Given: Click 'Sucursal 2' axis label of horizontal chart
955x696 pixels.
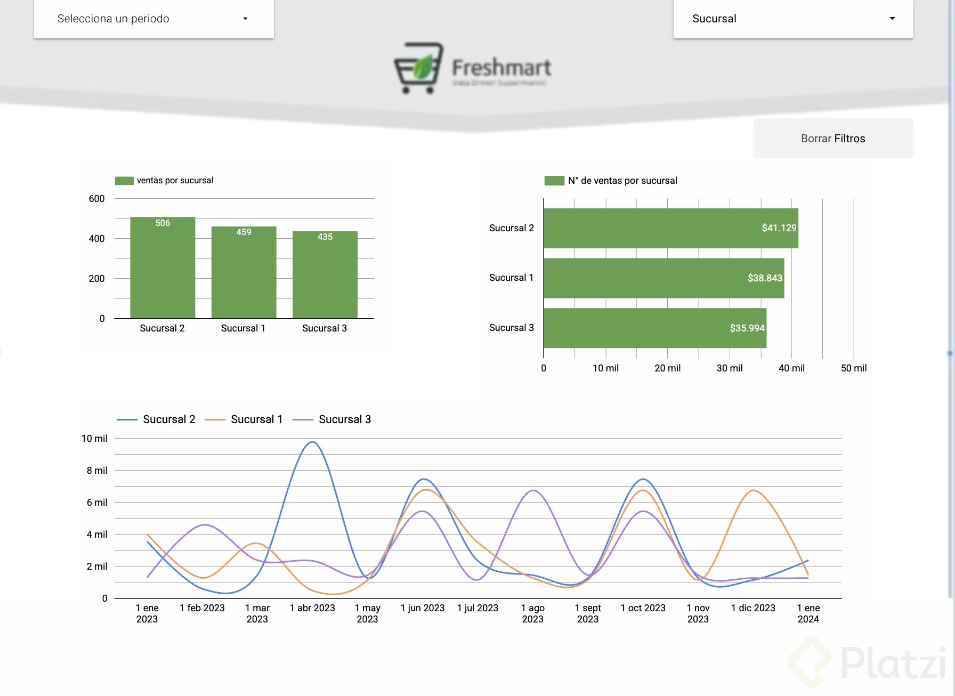Looking at the screenshot, I should click(x=512, y=228).
